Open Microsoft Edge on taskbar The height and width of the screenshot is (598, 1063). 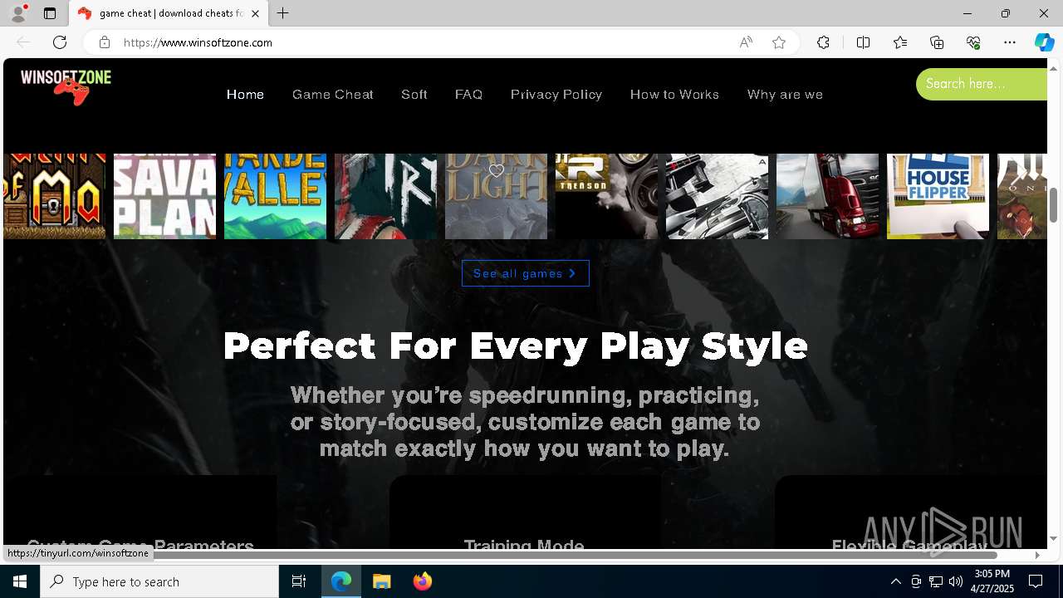click(x=341, y=581)
